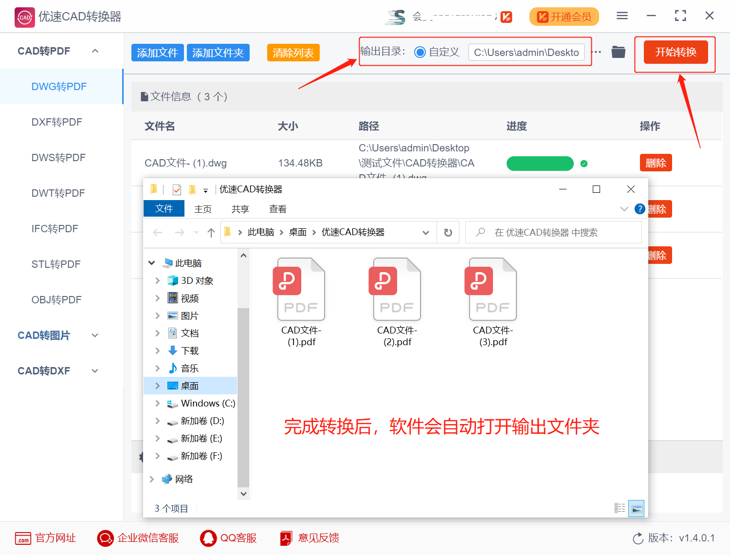The width and height of the screenshot is (730, 555).
Task: Select 自定义 output directory radio button
Action: [420, 52]
